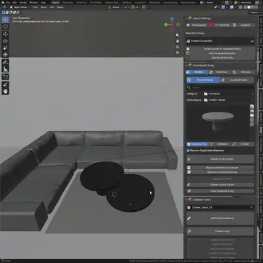Open the Category Furniture dropdown
This screenshot has height=263, width=263.
coord(229,93)
